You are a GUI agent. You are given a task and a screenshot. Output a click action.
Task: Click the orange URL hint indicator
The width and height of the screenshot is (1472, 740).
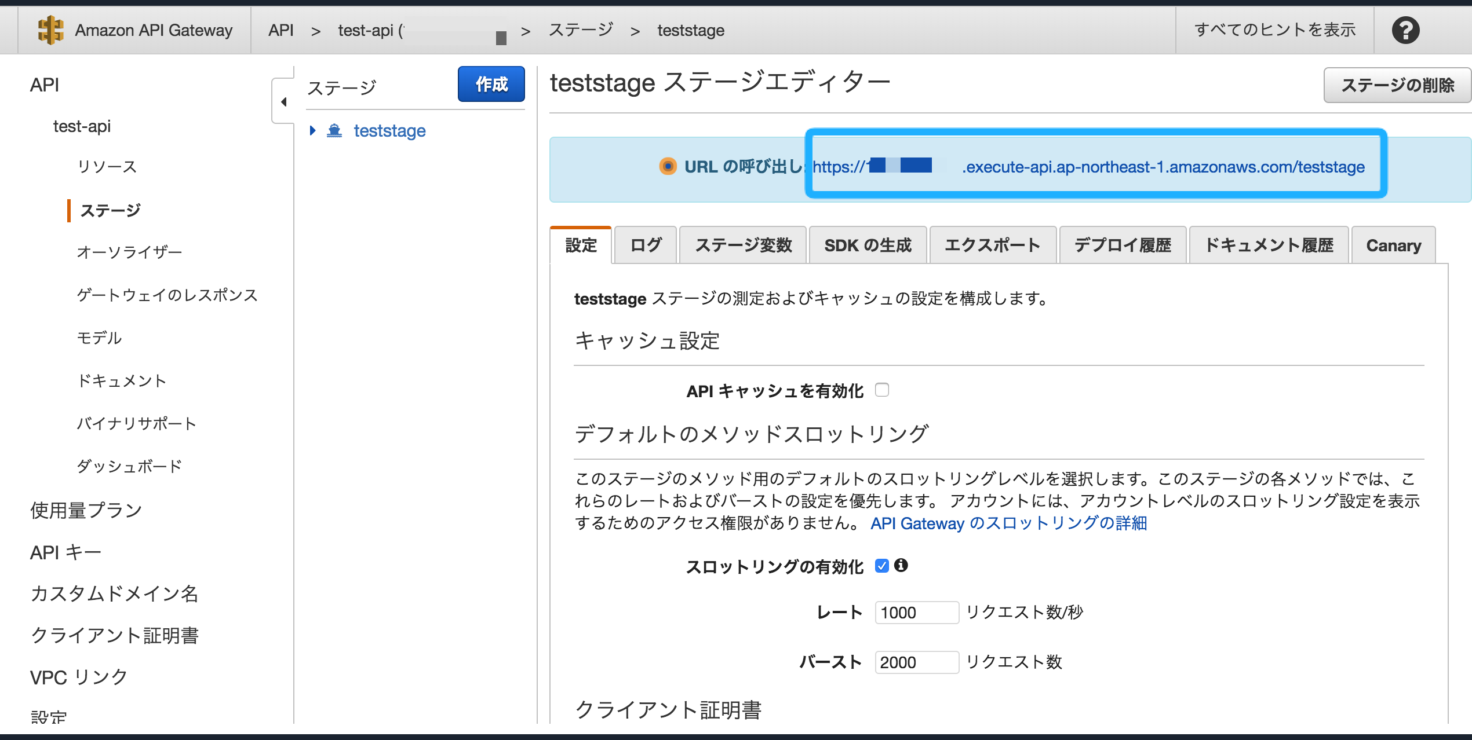pyautogui.click(x=668, y=167)
